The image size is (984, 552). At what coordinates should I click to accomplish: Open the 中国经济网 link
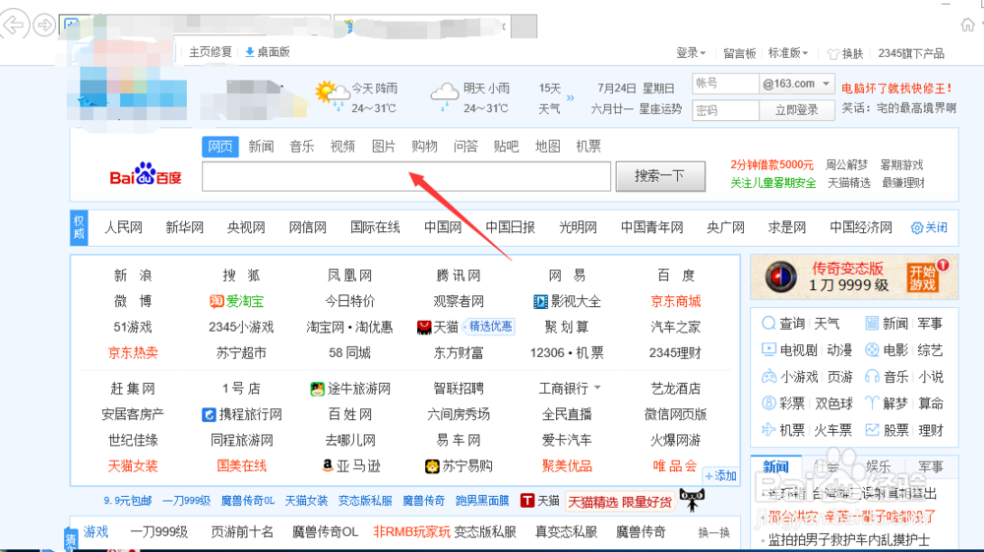[860, 227]
